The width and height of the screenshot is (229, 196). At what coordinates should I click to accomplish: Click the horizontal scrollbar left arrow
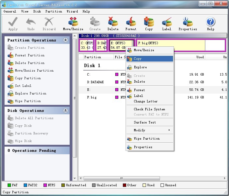81,178
